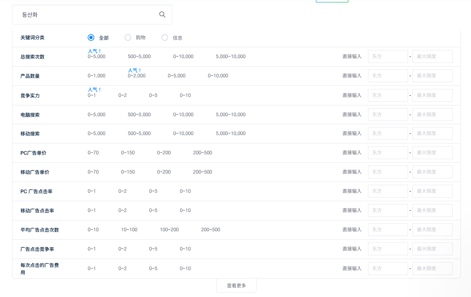Click the search magnifier icon
This screenshot has width=471, height=297.
tap(162, 14)
